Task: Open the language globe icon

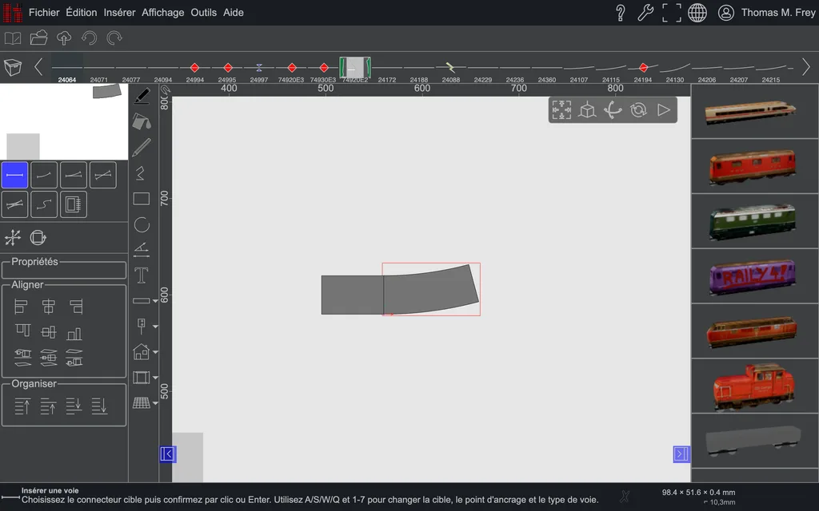Action: 697,13
